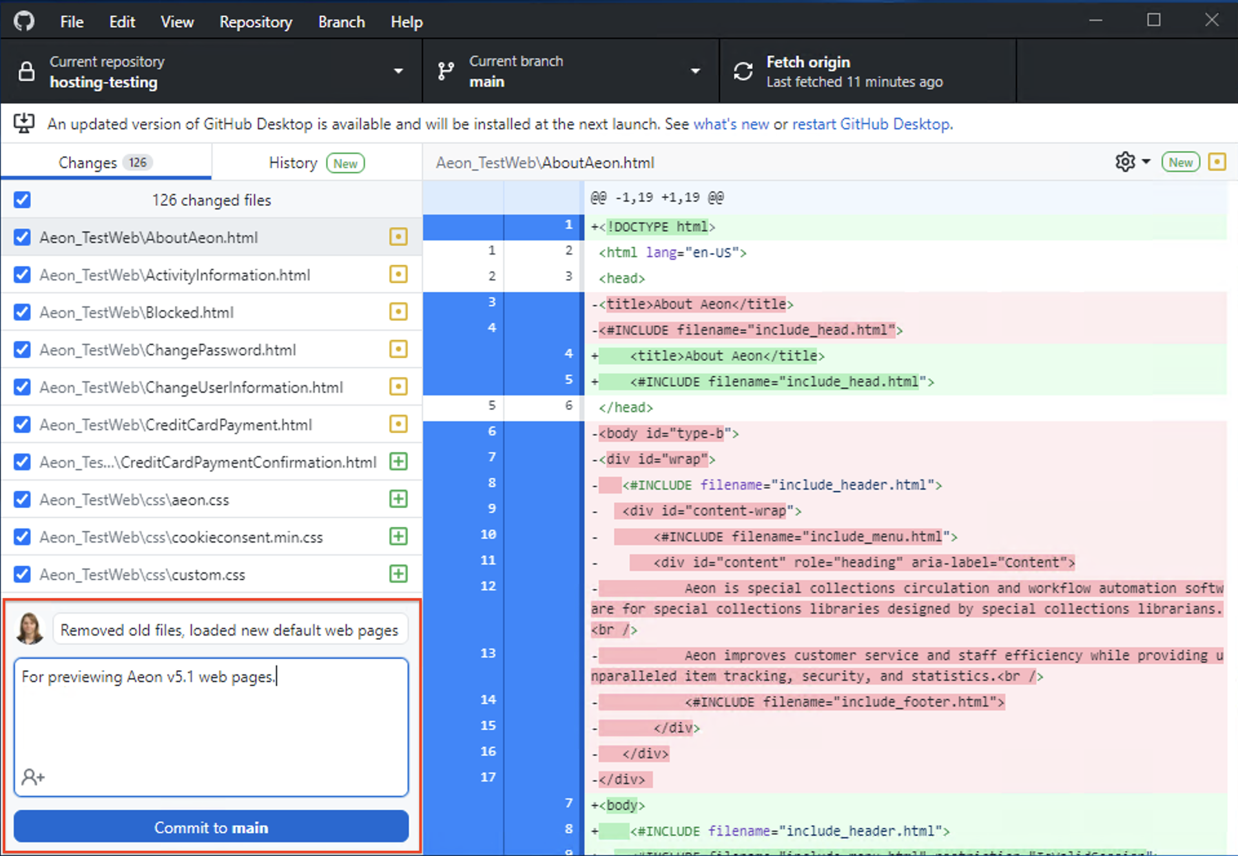Click the repository lock icon
The height and width of the screenshot is (856, 1238).
pos(26,72)
